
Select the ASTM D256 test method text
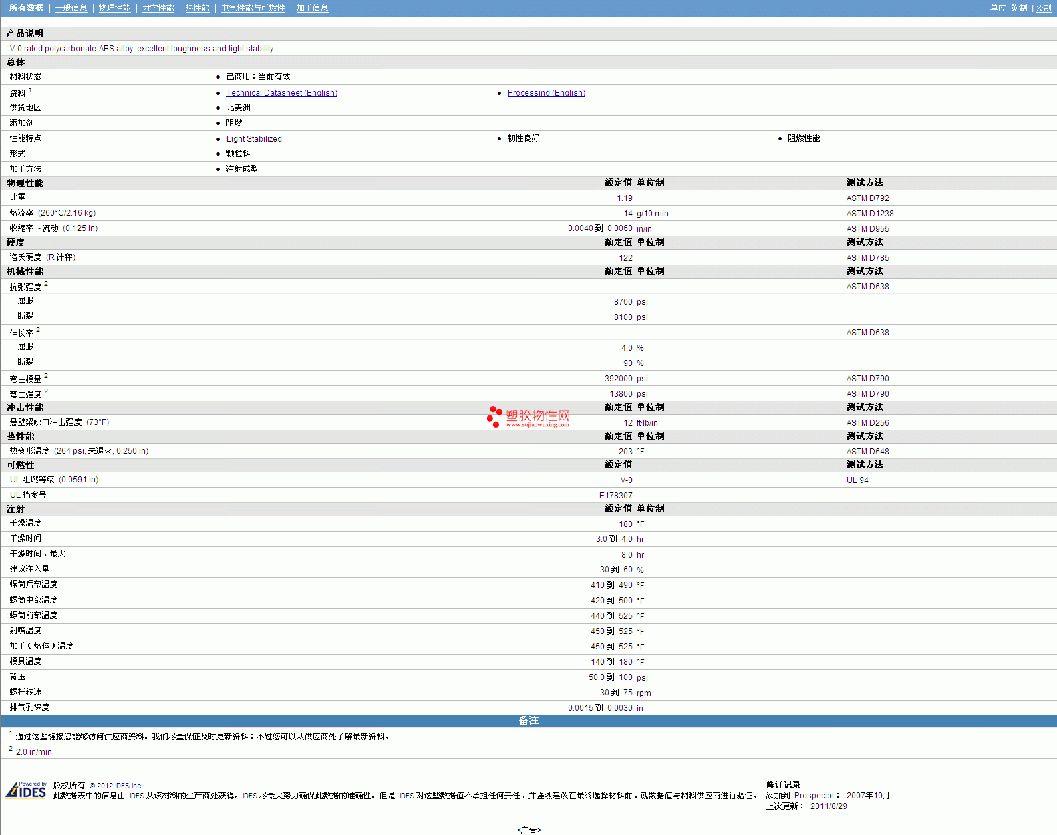(x=867, y=423)
